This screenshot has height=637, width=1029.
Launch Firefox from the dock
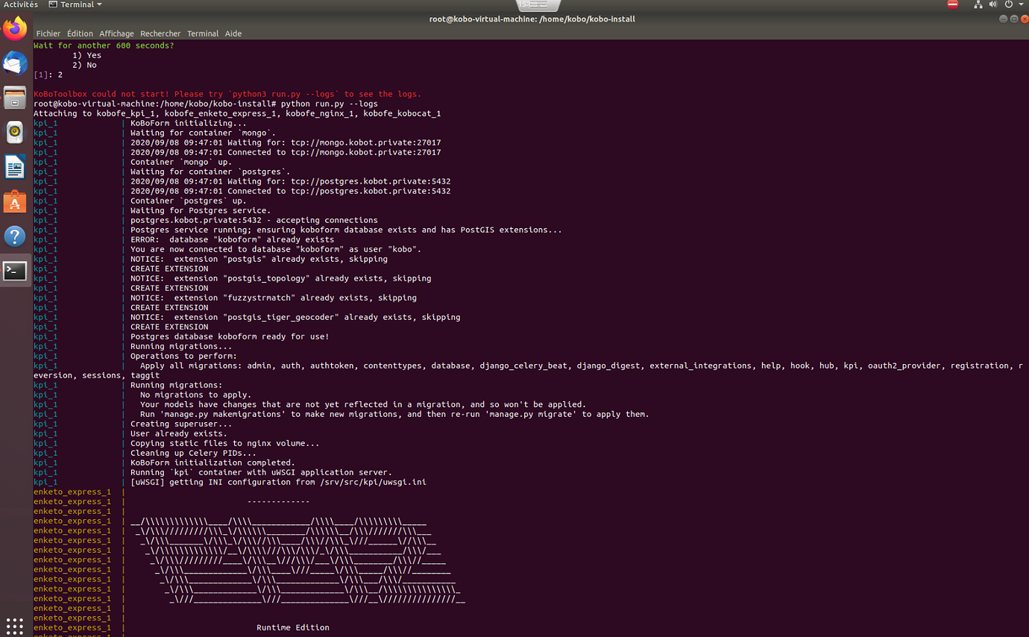click(x=15, y=30)
